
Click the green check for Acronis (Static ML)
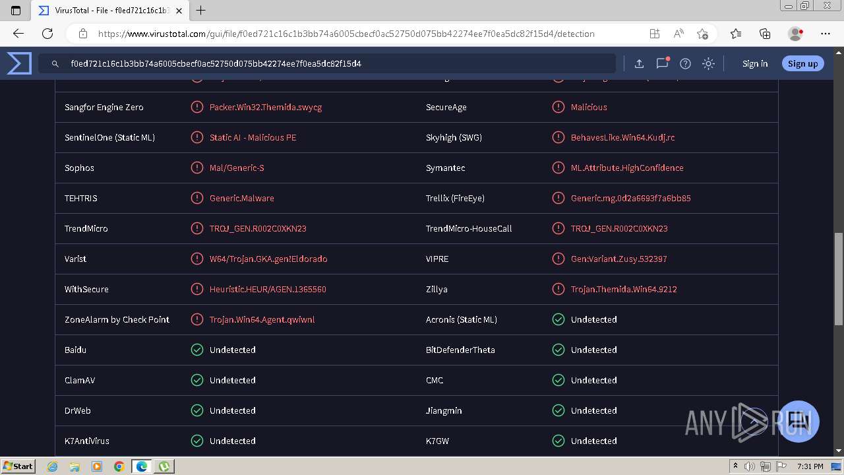click(558, 319)
